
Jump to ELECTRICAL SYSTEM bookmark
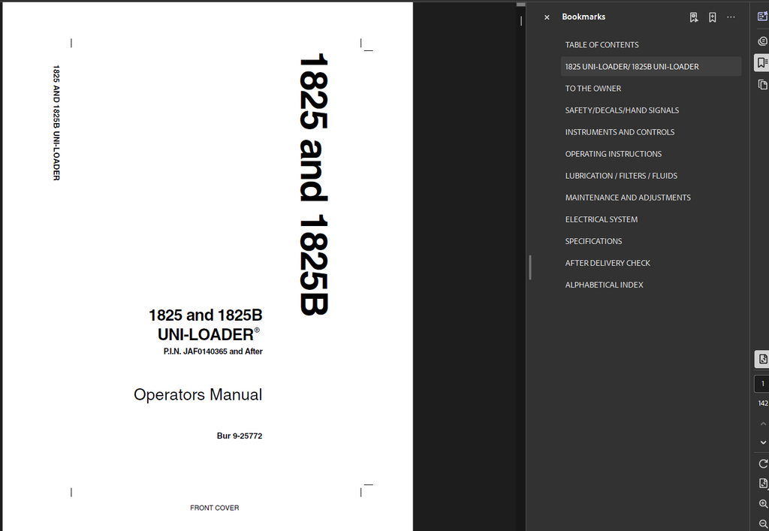pos(602,219)
